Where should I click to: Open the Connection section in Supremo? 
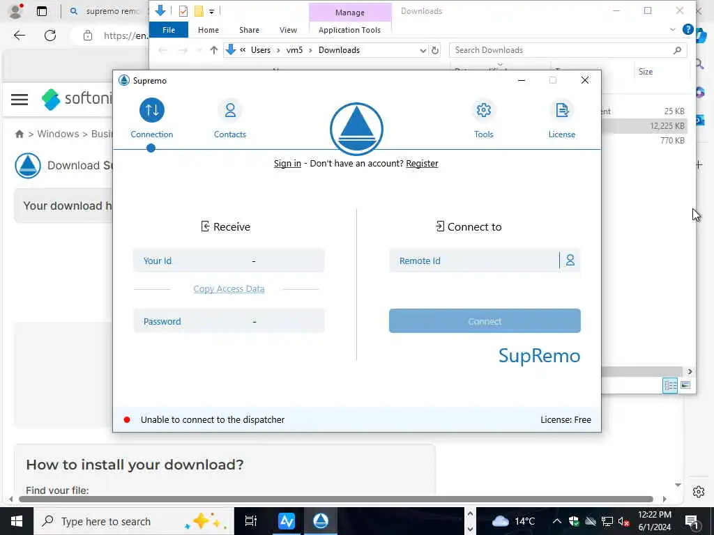(151, 118)
